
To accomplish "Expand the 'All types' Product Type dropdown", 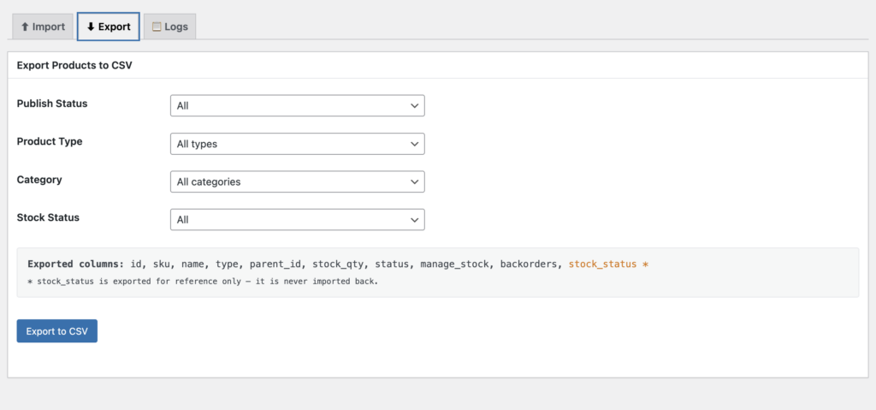I will coord(297,144).
